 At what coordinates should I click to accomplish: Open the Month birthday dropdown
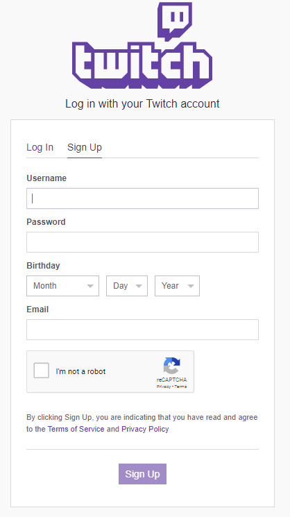[x=62, y=286]
